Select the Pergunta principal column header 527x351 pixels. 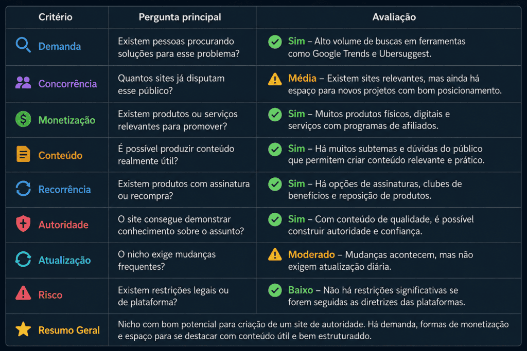pyautogui.click(x=180, y=17)
